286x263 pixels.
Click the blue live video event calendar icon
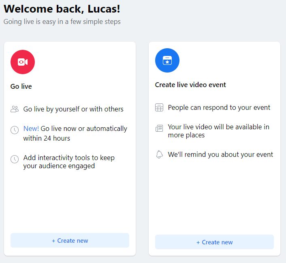pos(167,60)
